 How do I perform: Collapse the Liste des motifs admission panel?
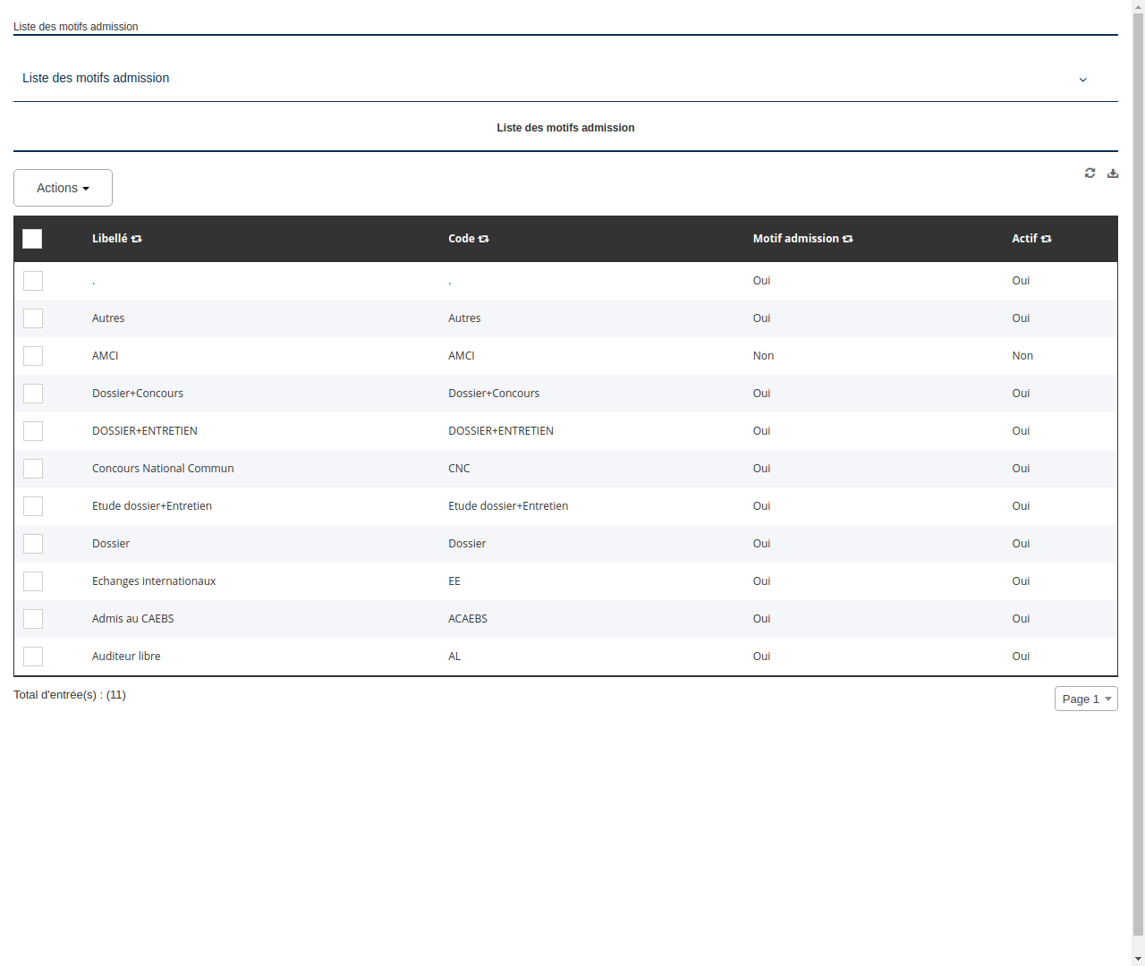[x=1082, y=79]
